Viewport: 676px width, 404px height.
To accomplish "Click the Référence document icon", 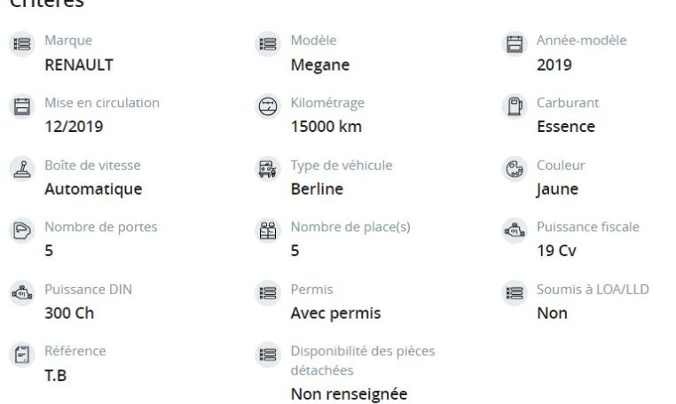I will tap(22, 354).
